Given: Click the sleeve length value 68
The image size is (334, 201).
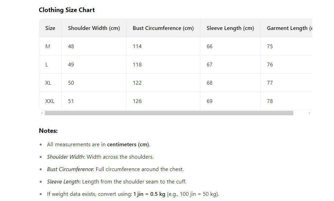Looking at the screenshot, I should 210,83.
